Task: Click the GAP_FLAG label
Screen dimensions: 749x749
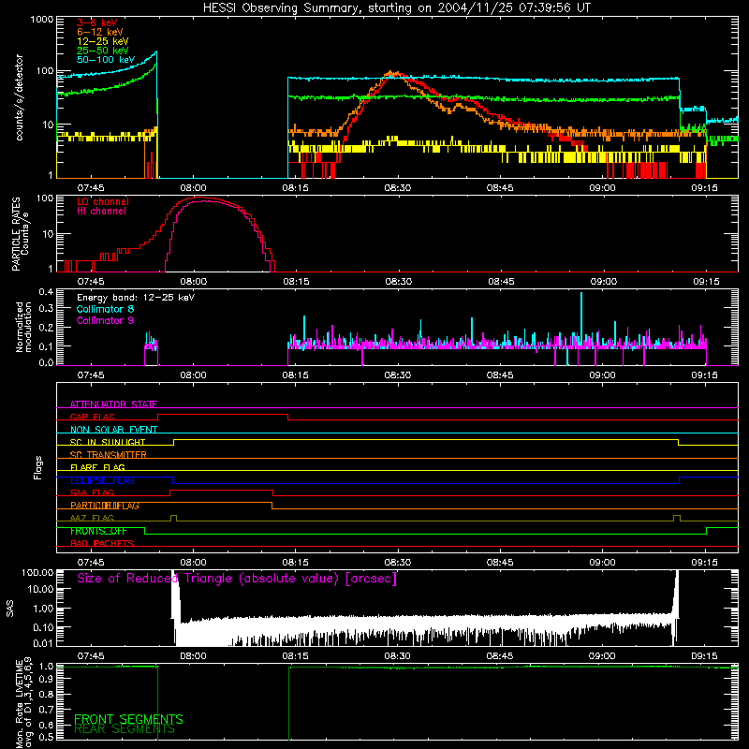Action: pyautogui.click(x=92, y=417)
